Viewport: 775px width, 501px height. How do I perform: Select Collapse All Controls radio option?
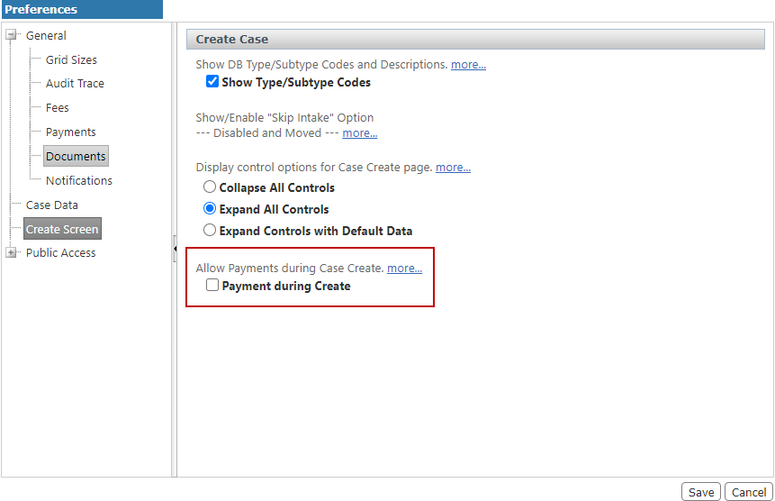pos(210,187)
